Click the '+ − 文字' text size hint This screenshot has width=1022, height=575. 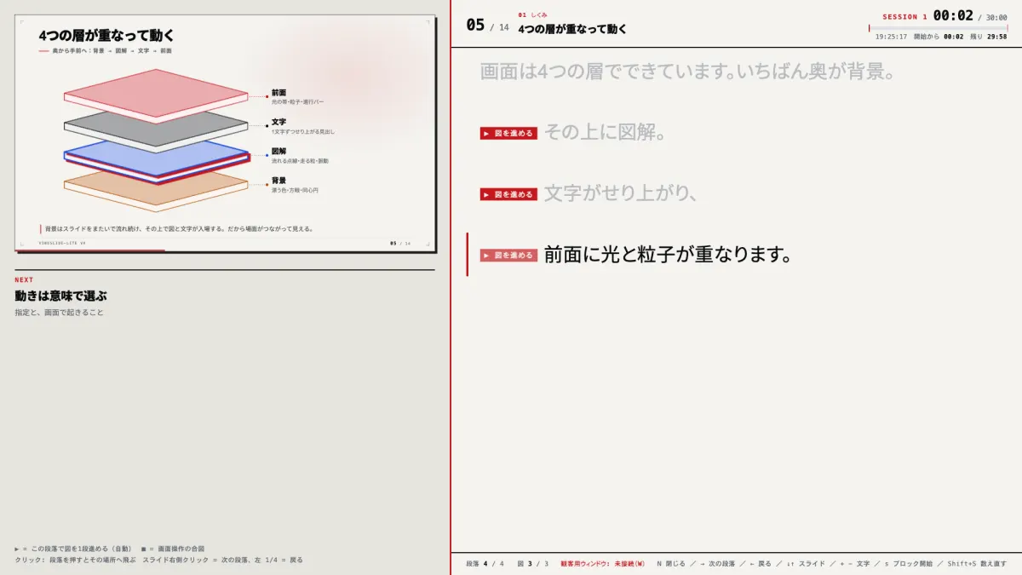[x=854, y=564]
